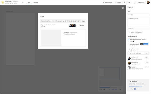
Task: Open the Dashboard
Action: tap(141, 3)
